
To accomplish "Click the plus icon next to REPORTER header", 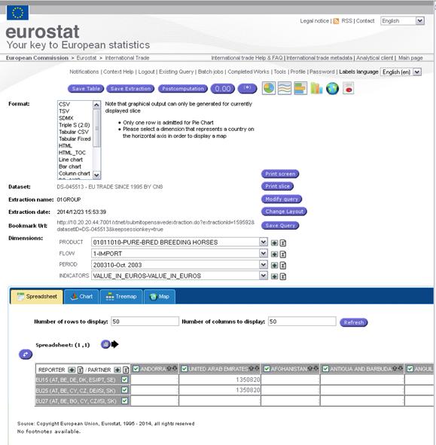I will (72, 370).
